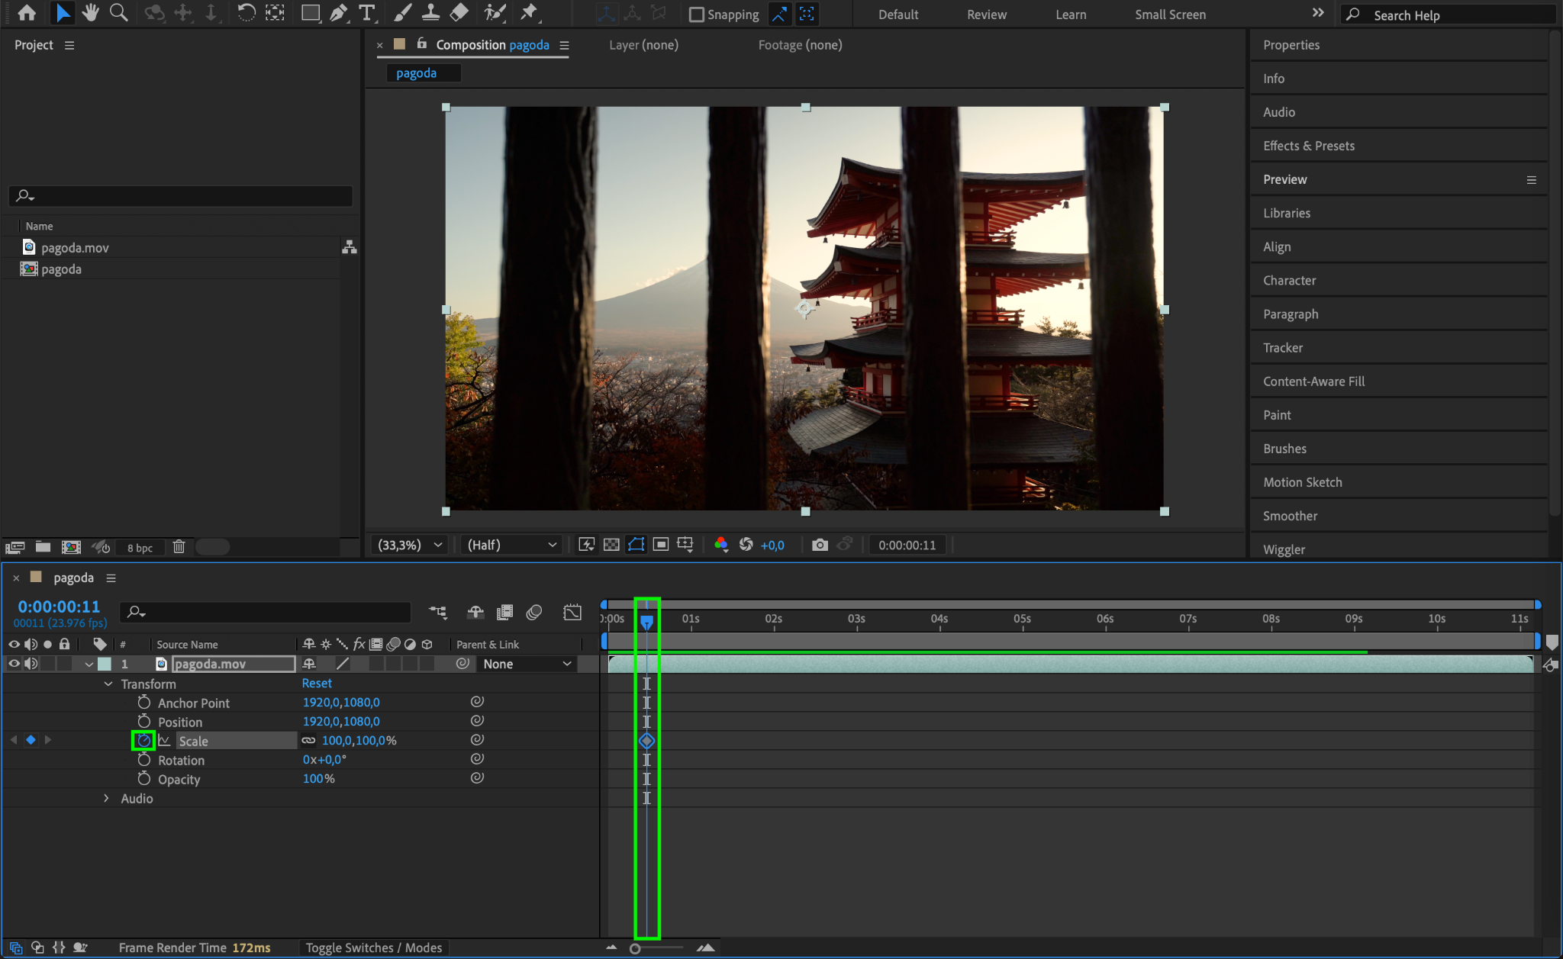
Task: Select the Zoom tool in toolbar
Action: pyautogui.click(x=118, y=13)
